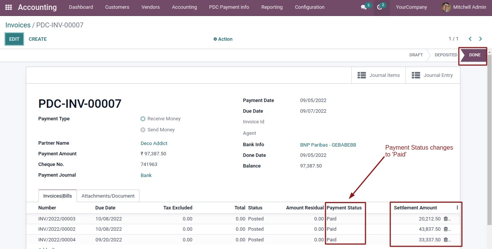Sort by Due Date column header

(x=105, y=208)
